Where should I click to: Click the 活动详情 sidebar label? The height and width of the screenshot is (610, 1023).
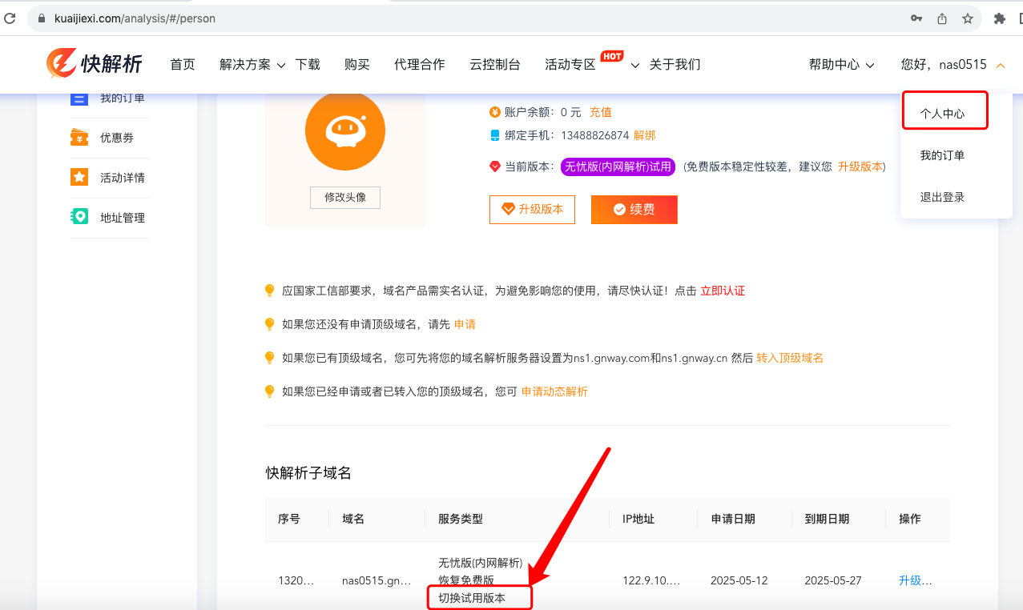tap(123, 178)
